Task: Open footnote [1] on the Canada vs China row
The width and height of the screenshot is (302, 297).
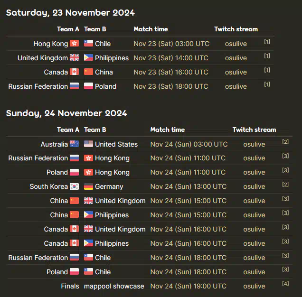Action: coord(267,70)
